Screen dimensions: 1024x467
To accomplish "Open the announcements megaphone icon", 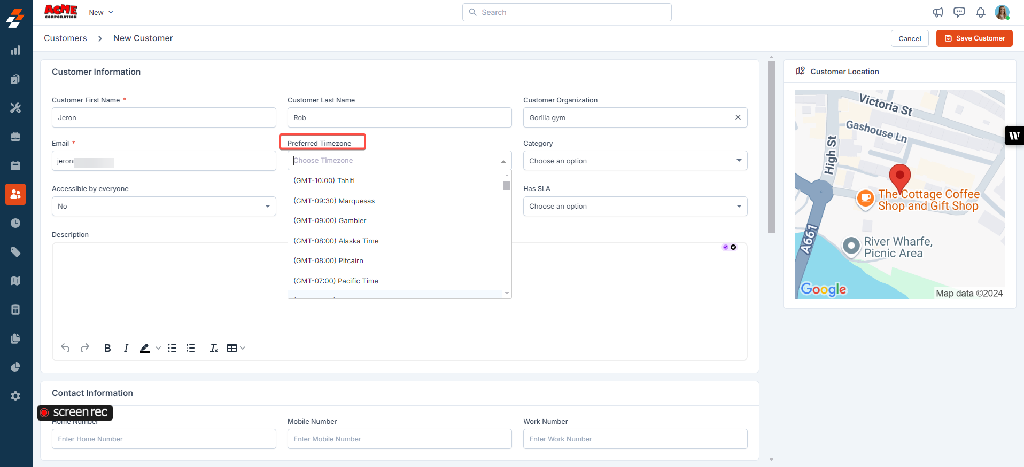I will pyautogui.click(x=937, y=12).
